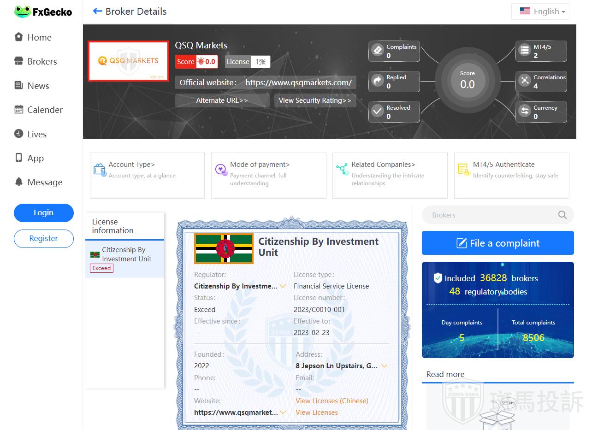Click the back arrow beside Broker Details
Viewport: 592px width, 430px height.
[x=97, y=11]
